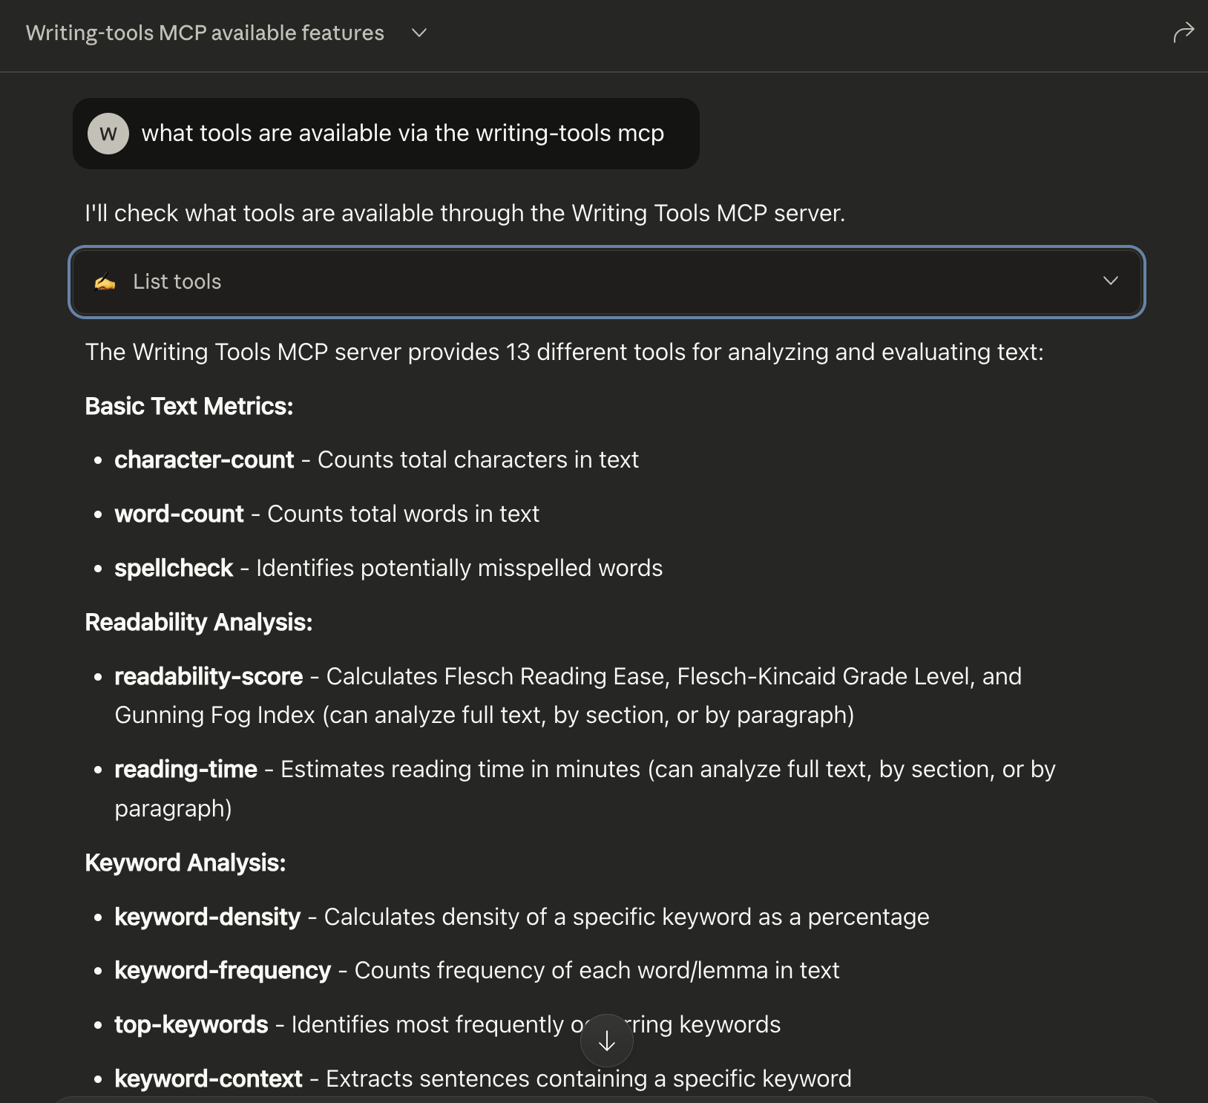Click the bold "word-count" term
Screen dimensions: 1208x1103
(x=179, y=514)
